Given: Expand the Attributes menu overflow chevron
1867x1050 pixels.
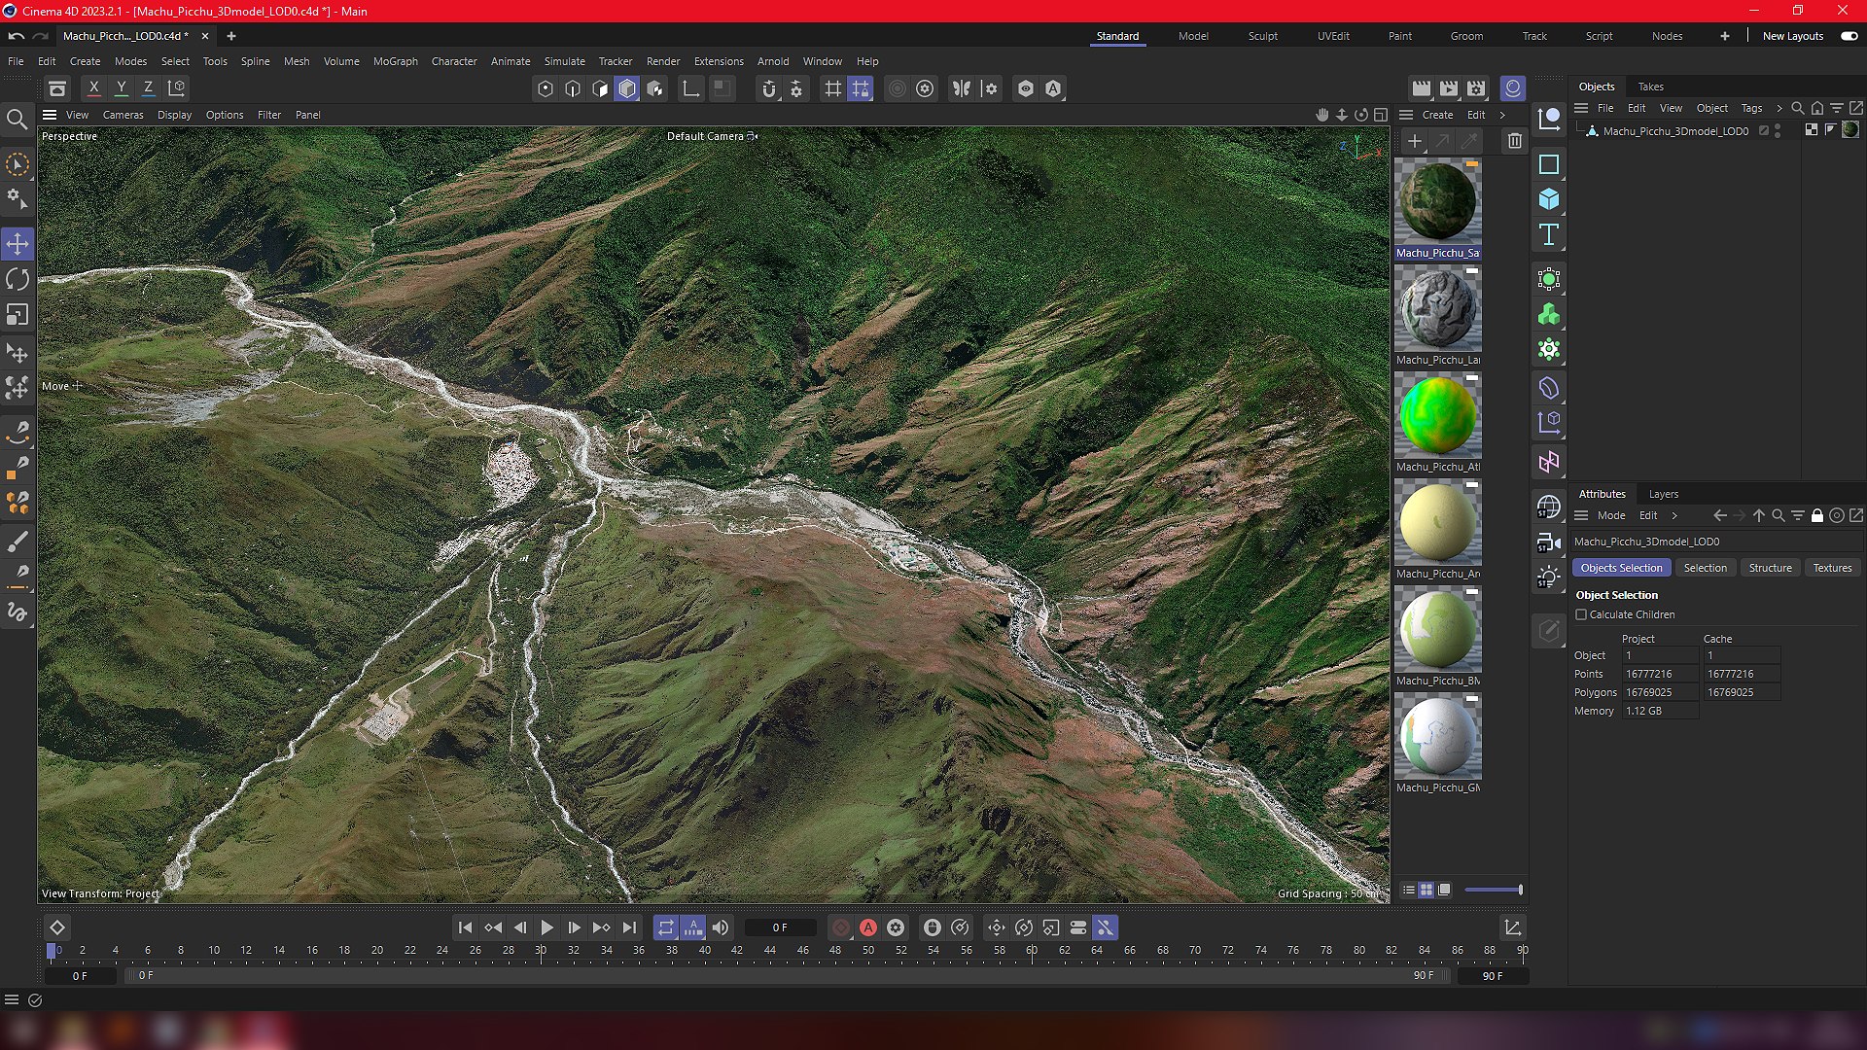Looking at the screenshot, I should tap(1674, 515).
